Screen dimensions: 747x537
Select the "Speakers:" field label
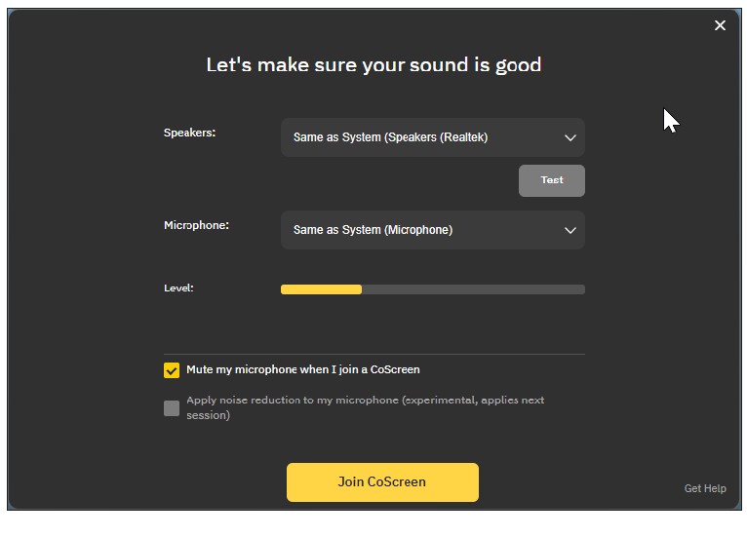(x=189, y=133)
